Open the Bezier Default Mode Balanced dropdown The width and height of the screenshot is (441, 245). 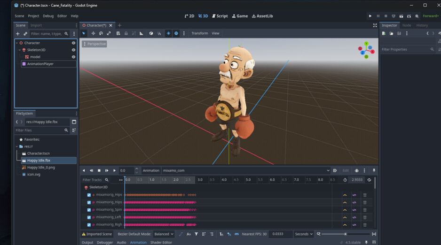pyautogui.click(x=164, y=234)
